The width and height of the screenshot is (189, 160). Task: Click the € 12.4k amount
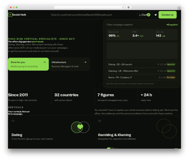[x=162, y=64]
